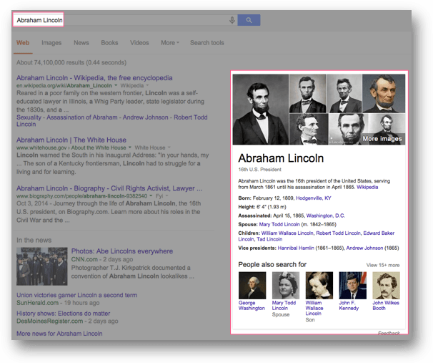433x363 pixels.
Task: Click the beardless Lincoln photo in image grid
Action: (x=309, y=129)
